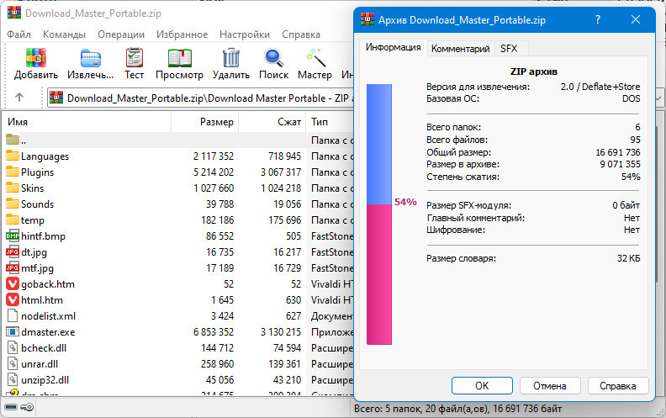Click the hintf.bmp file icon
Viewport: 666px width, 418px height.
13,235
